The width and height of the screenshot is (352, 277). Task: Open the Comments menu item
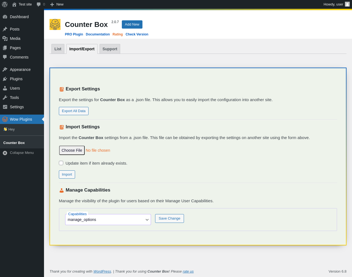tap(22, 57)
